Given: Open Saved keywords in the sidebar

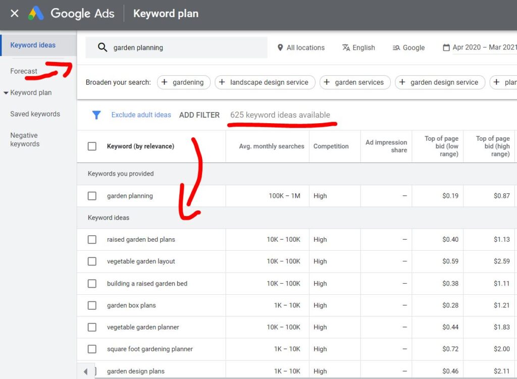Looking at the screenshot, I should click(x=34, y=114).
